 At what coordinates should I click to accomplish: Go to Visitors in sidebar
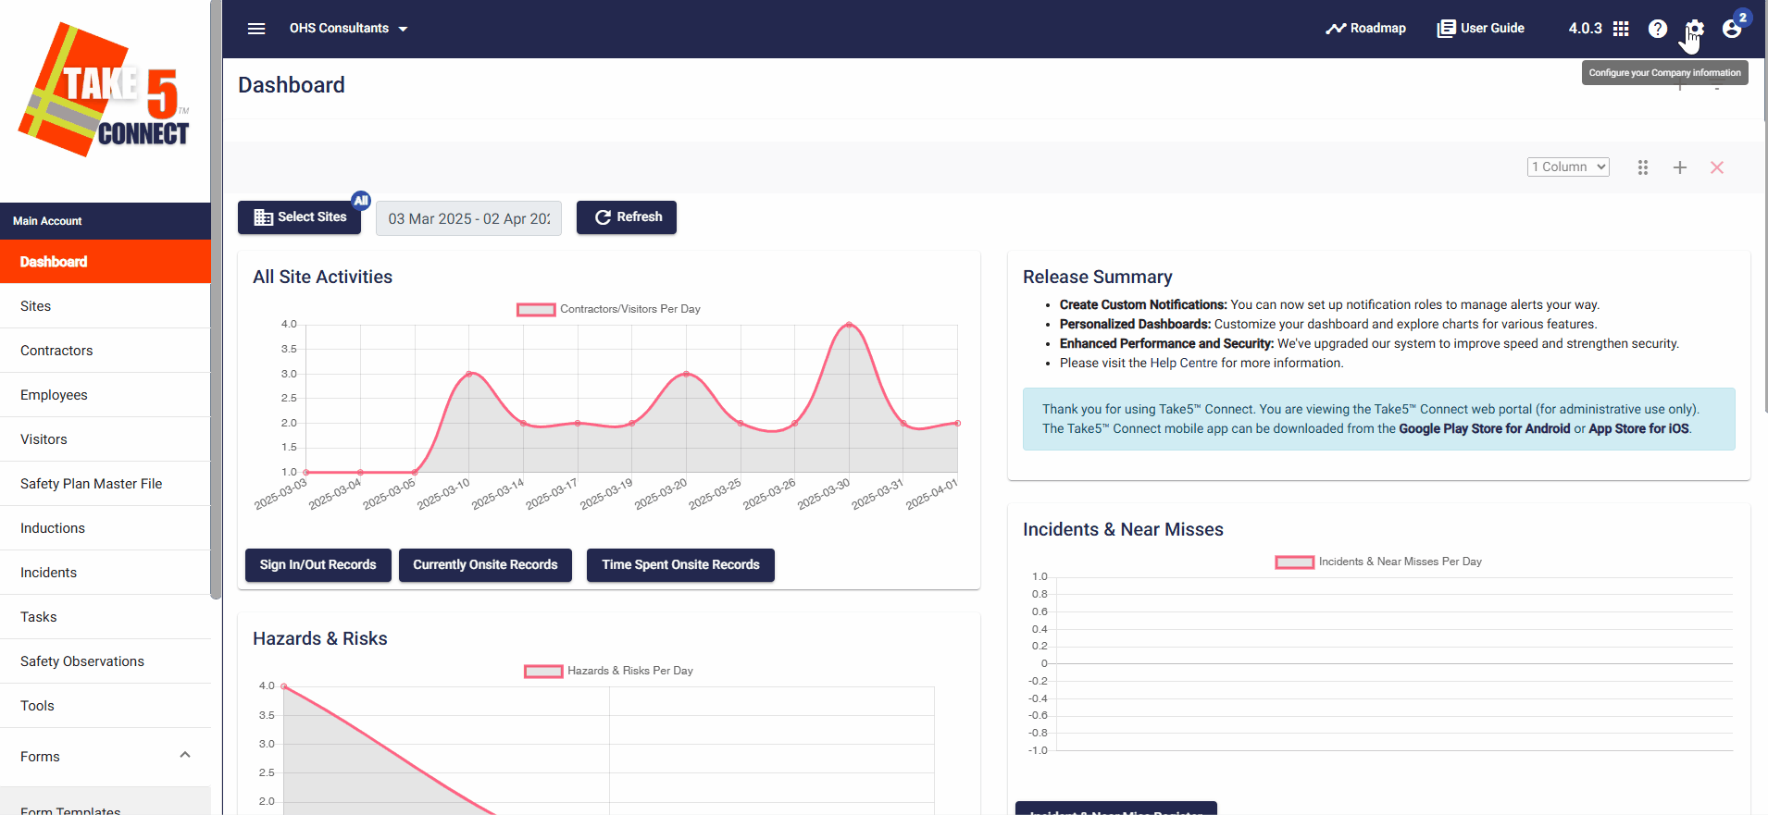coord(106,439)
